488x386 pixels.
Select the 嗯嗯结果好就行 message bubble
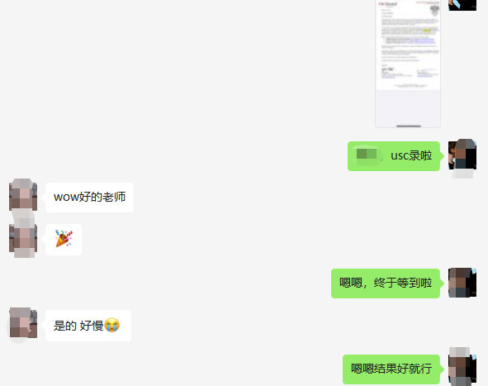391,369
